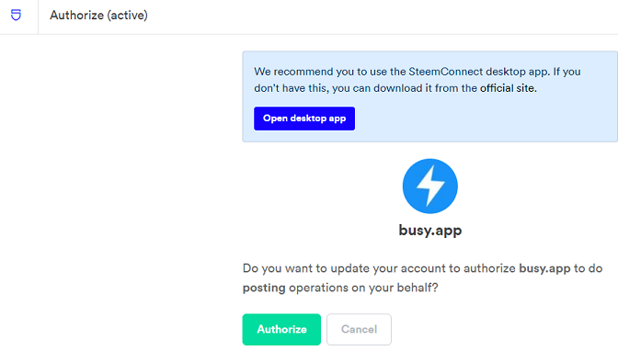Click the word 'authorize' in the question
The height and width of the screenshot is (362, 618).
click(489, 268)
